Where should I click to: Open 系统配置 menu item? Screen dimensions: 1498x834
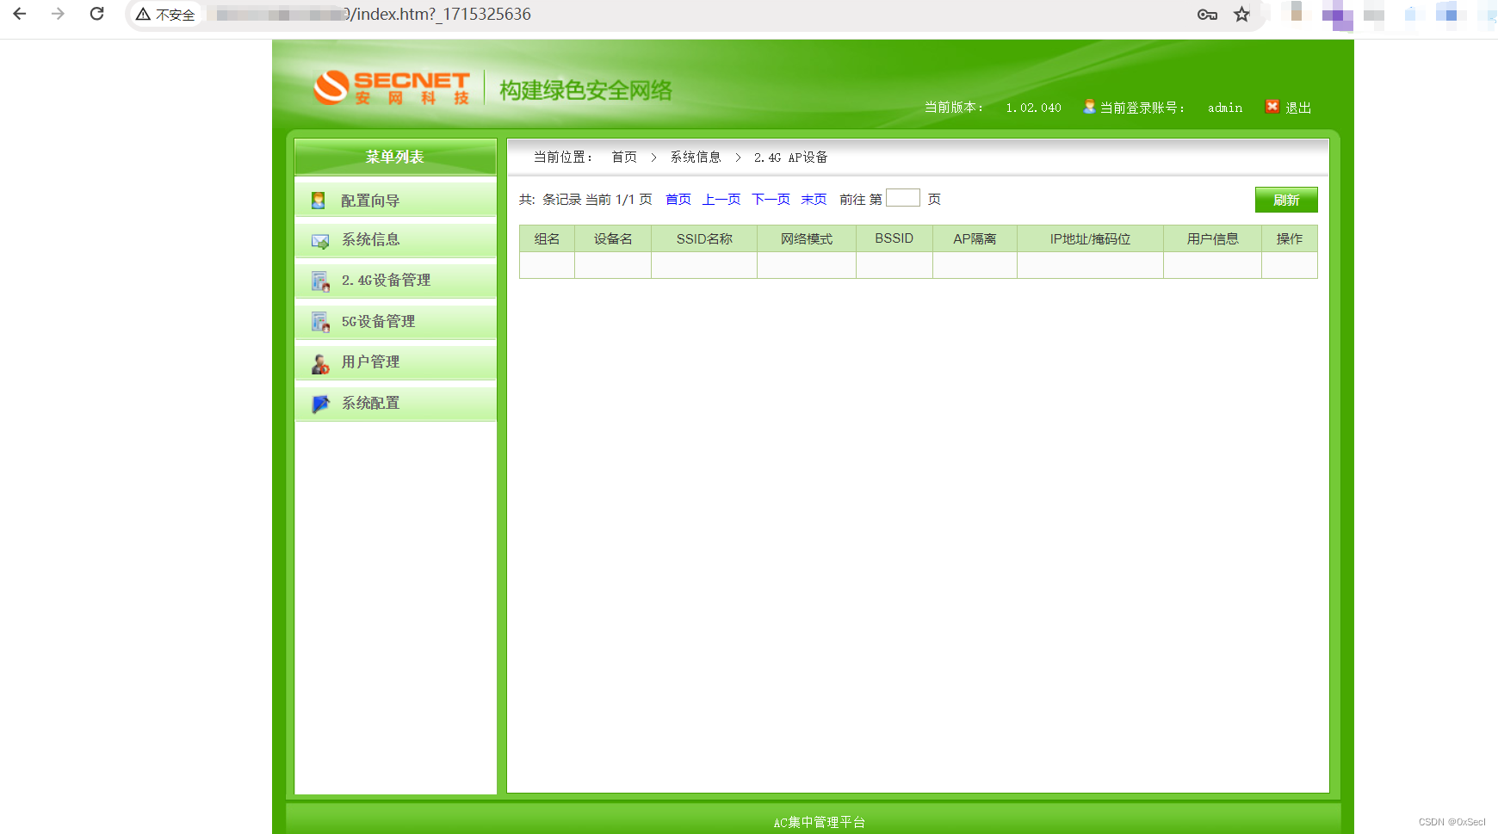click(395, 404)
